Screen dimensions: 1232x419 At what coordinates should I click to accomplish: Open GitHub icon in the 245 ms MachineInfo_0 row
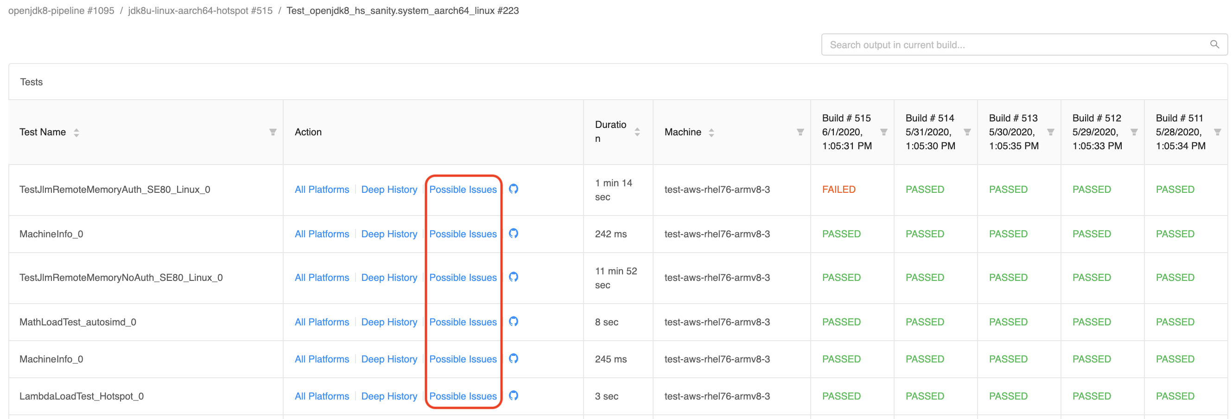(x=513, y=358)
